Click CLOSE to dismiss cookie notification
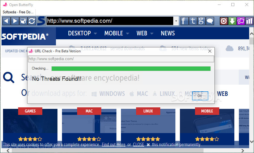 click(x=138, y=145)
